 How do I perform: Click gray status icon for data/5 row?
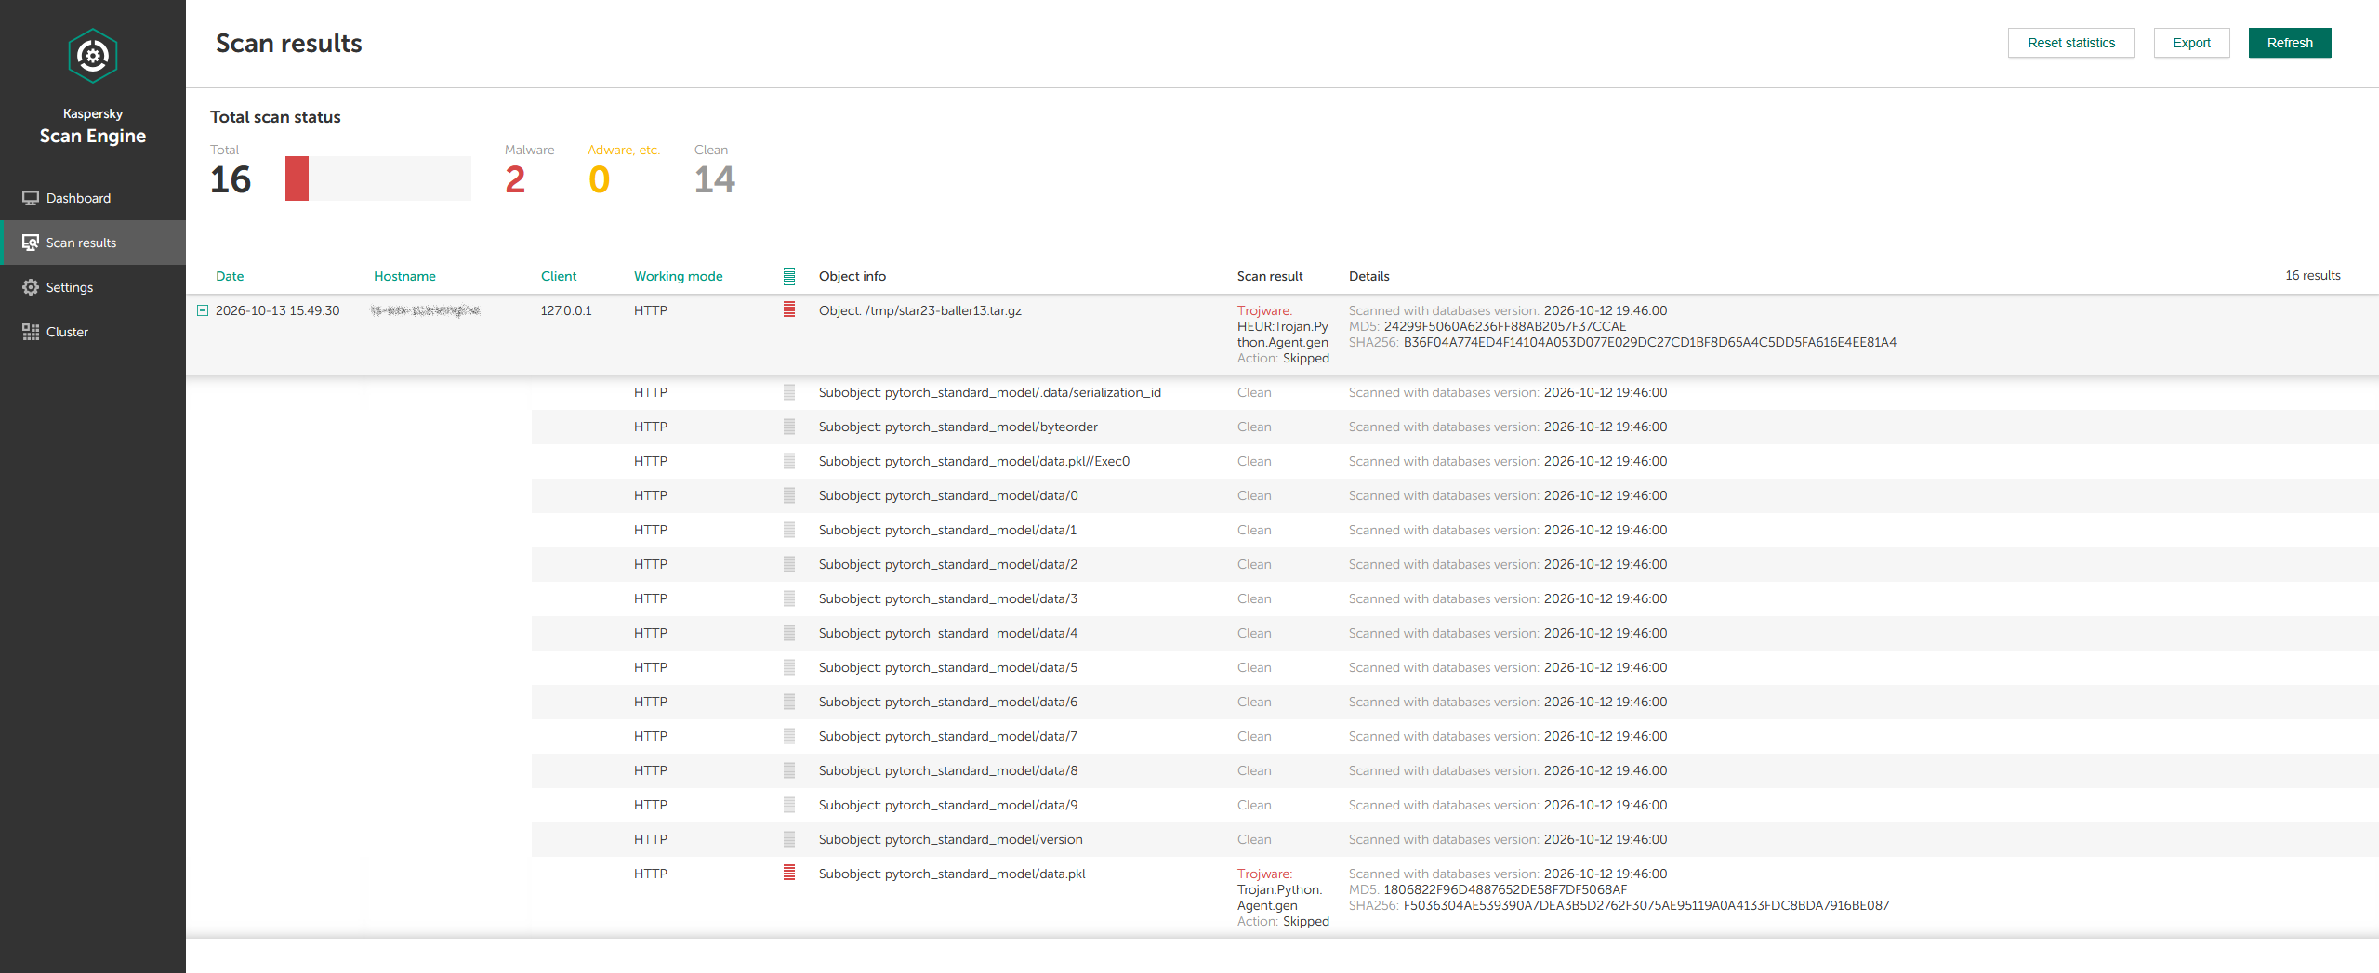point(789,667)
